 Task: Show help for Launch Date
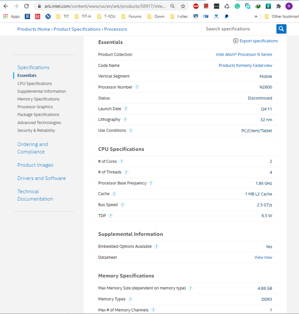click(126, 109)
